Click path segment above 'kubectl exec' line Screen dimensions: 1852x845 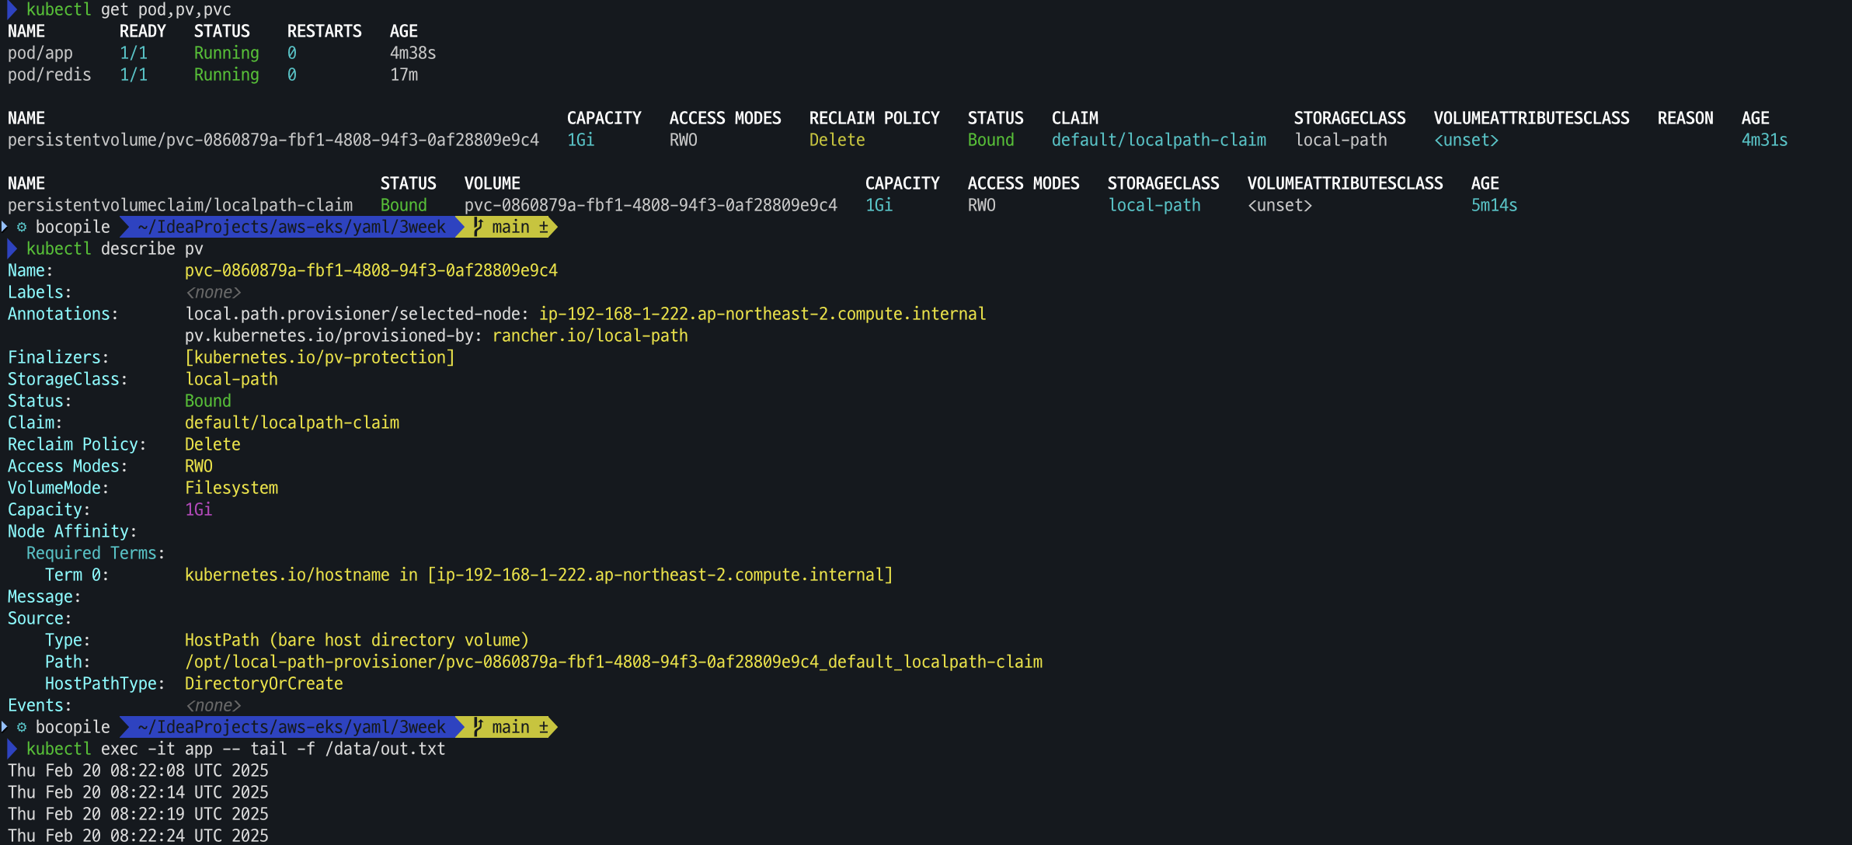[x=291, y=728]
